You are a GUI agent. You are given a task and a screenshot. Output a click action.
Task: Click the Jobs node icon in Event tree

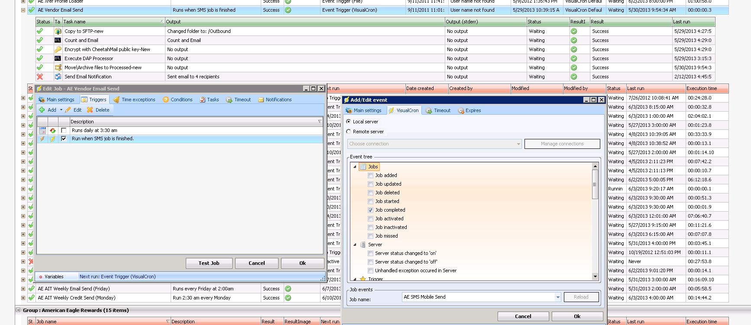(x=363, y=167)
